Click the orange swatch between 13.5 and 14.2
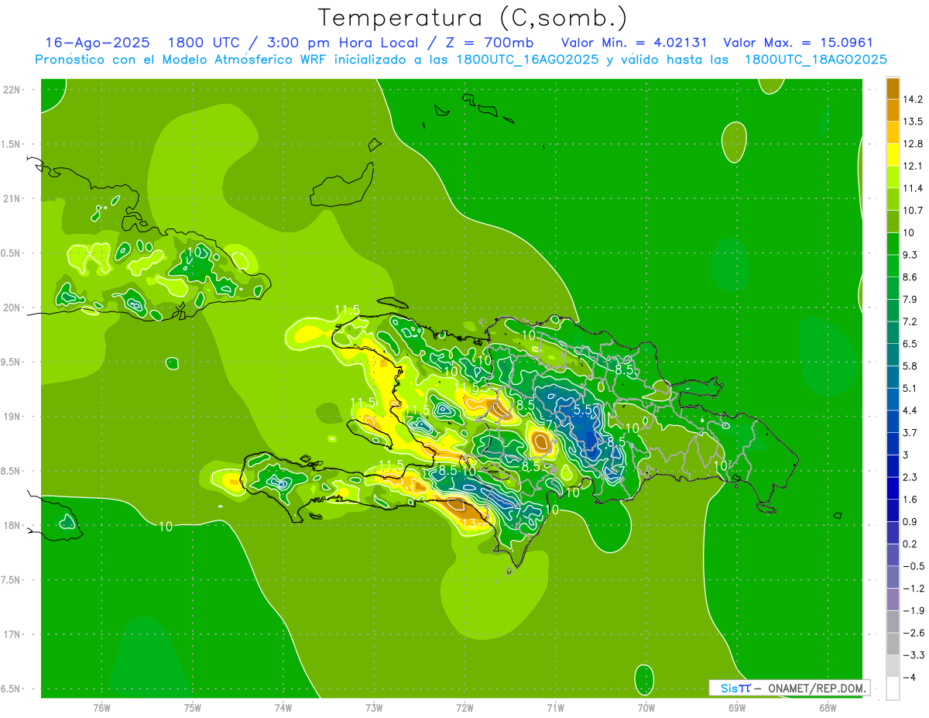 point(893,111)
